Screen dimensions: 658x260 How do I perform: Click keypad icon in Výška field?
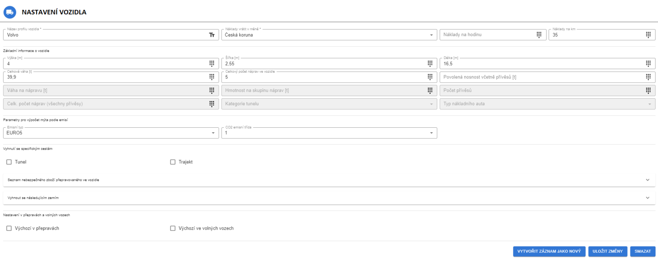(x=212, y=64)
